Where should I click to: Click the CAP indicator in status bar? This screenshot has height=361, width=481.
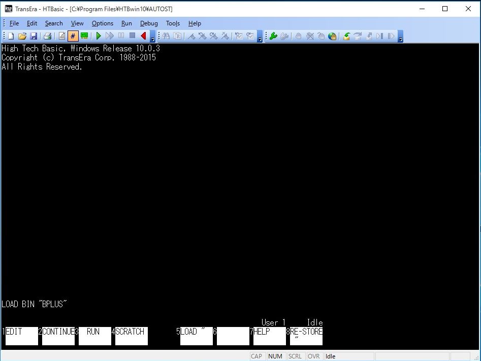[256, 356]
